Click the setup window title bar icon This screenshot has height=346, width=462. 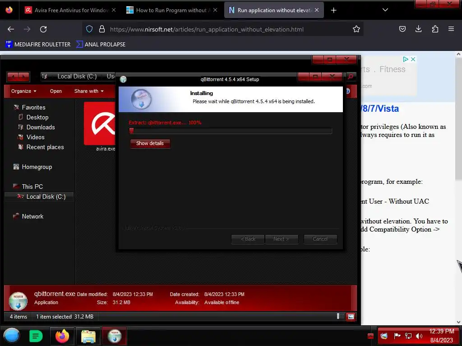click(123, 79)
